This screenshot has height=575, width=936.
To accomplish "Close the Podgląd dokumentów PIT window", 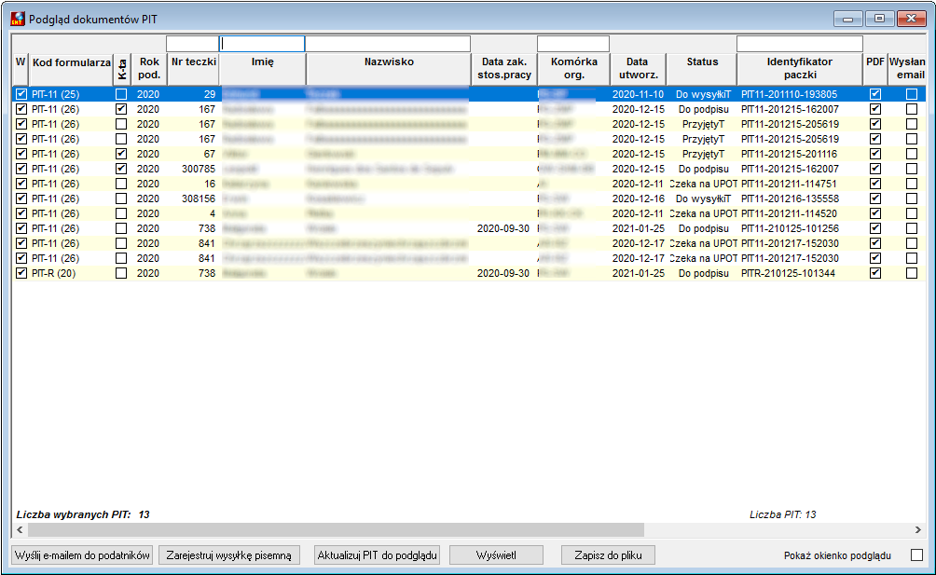I will point(911,19).
